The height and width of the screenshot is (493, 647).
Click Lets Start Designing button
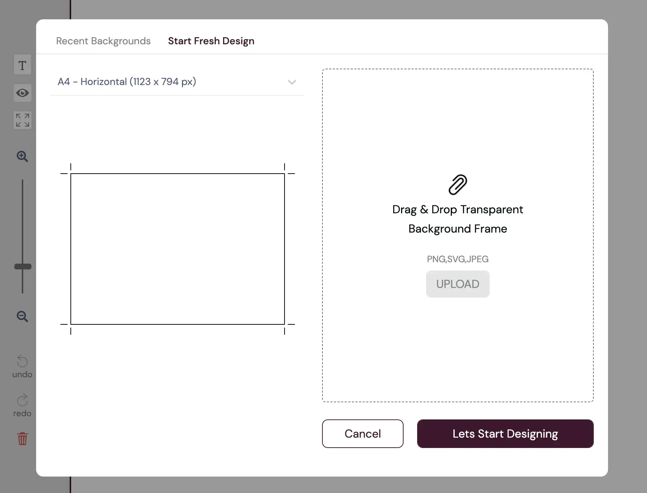pos(505,433)
